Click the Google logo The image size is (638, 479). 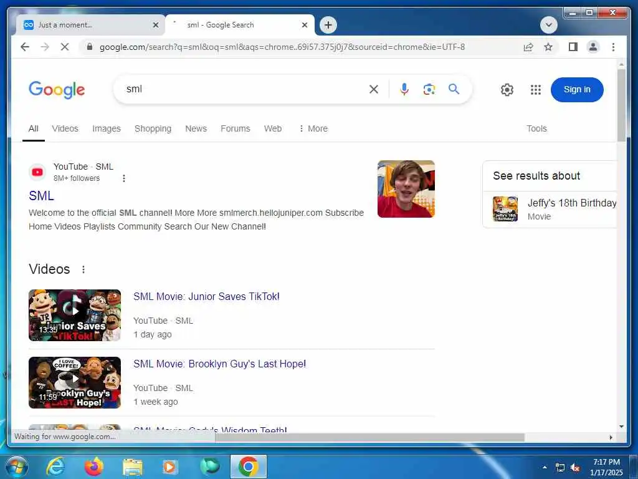tap(57, 90)
